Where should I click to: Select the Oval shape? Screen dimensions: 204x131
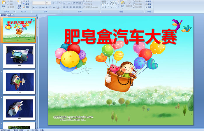pyautogui.click(x=116, y=1)
